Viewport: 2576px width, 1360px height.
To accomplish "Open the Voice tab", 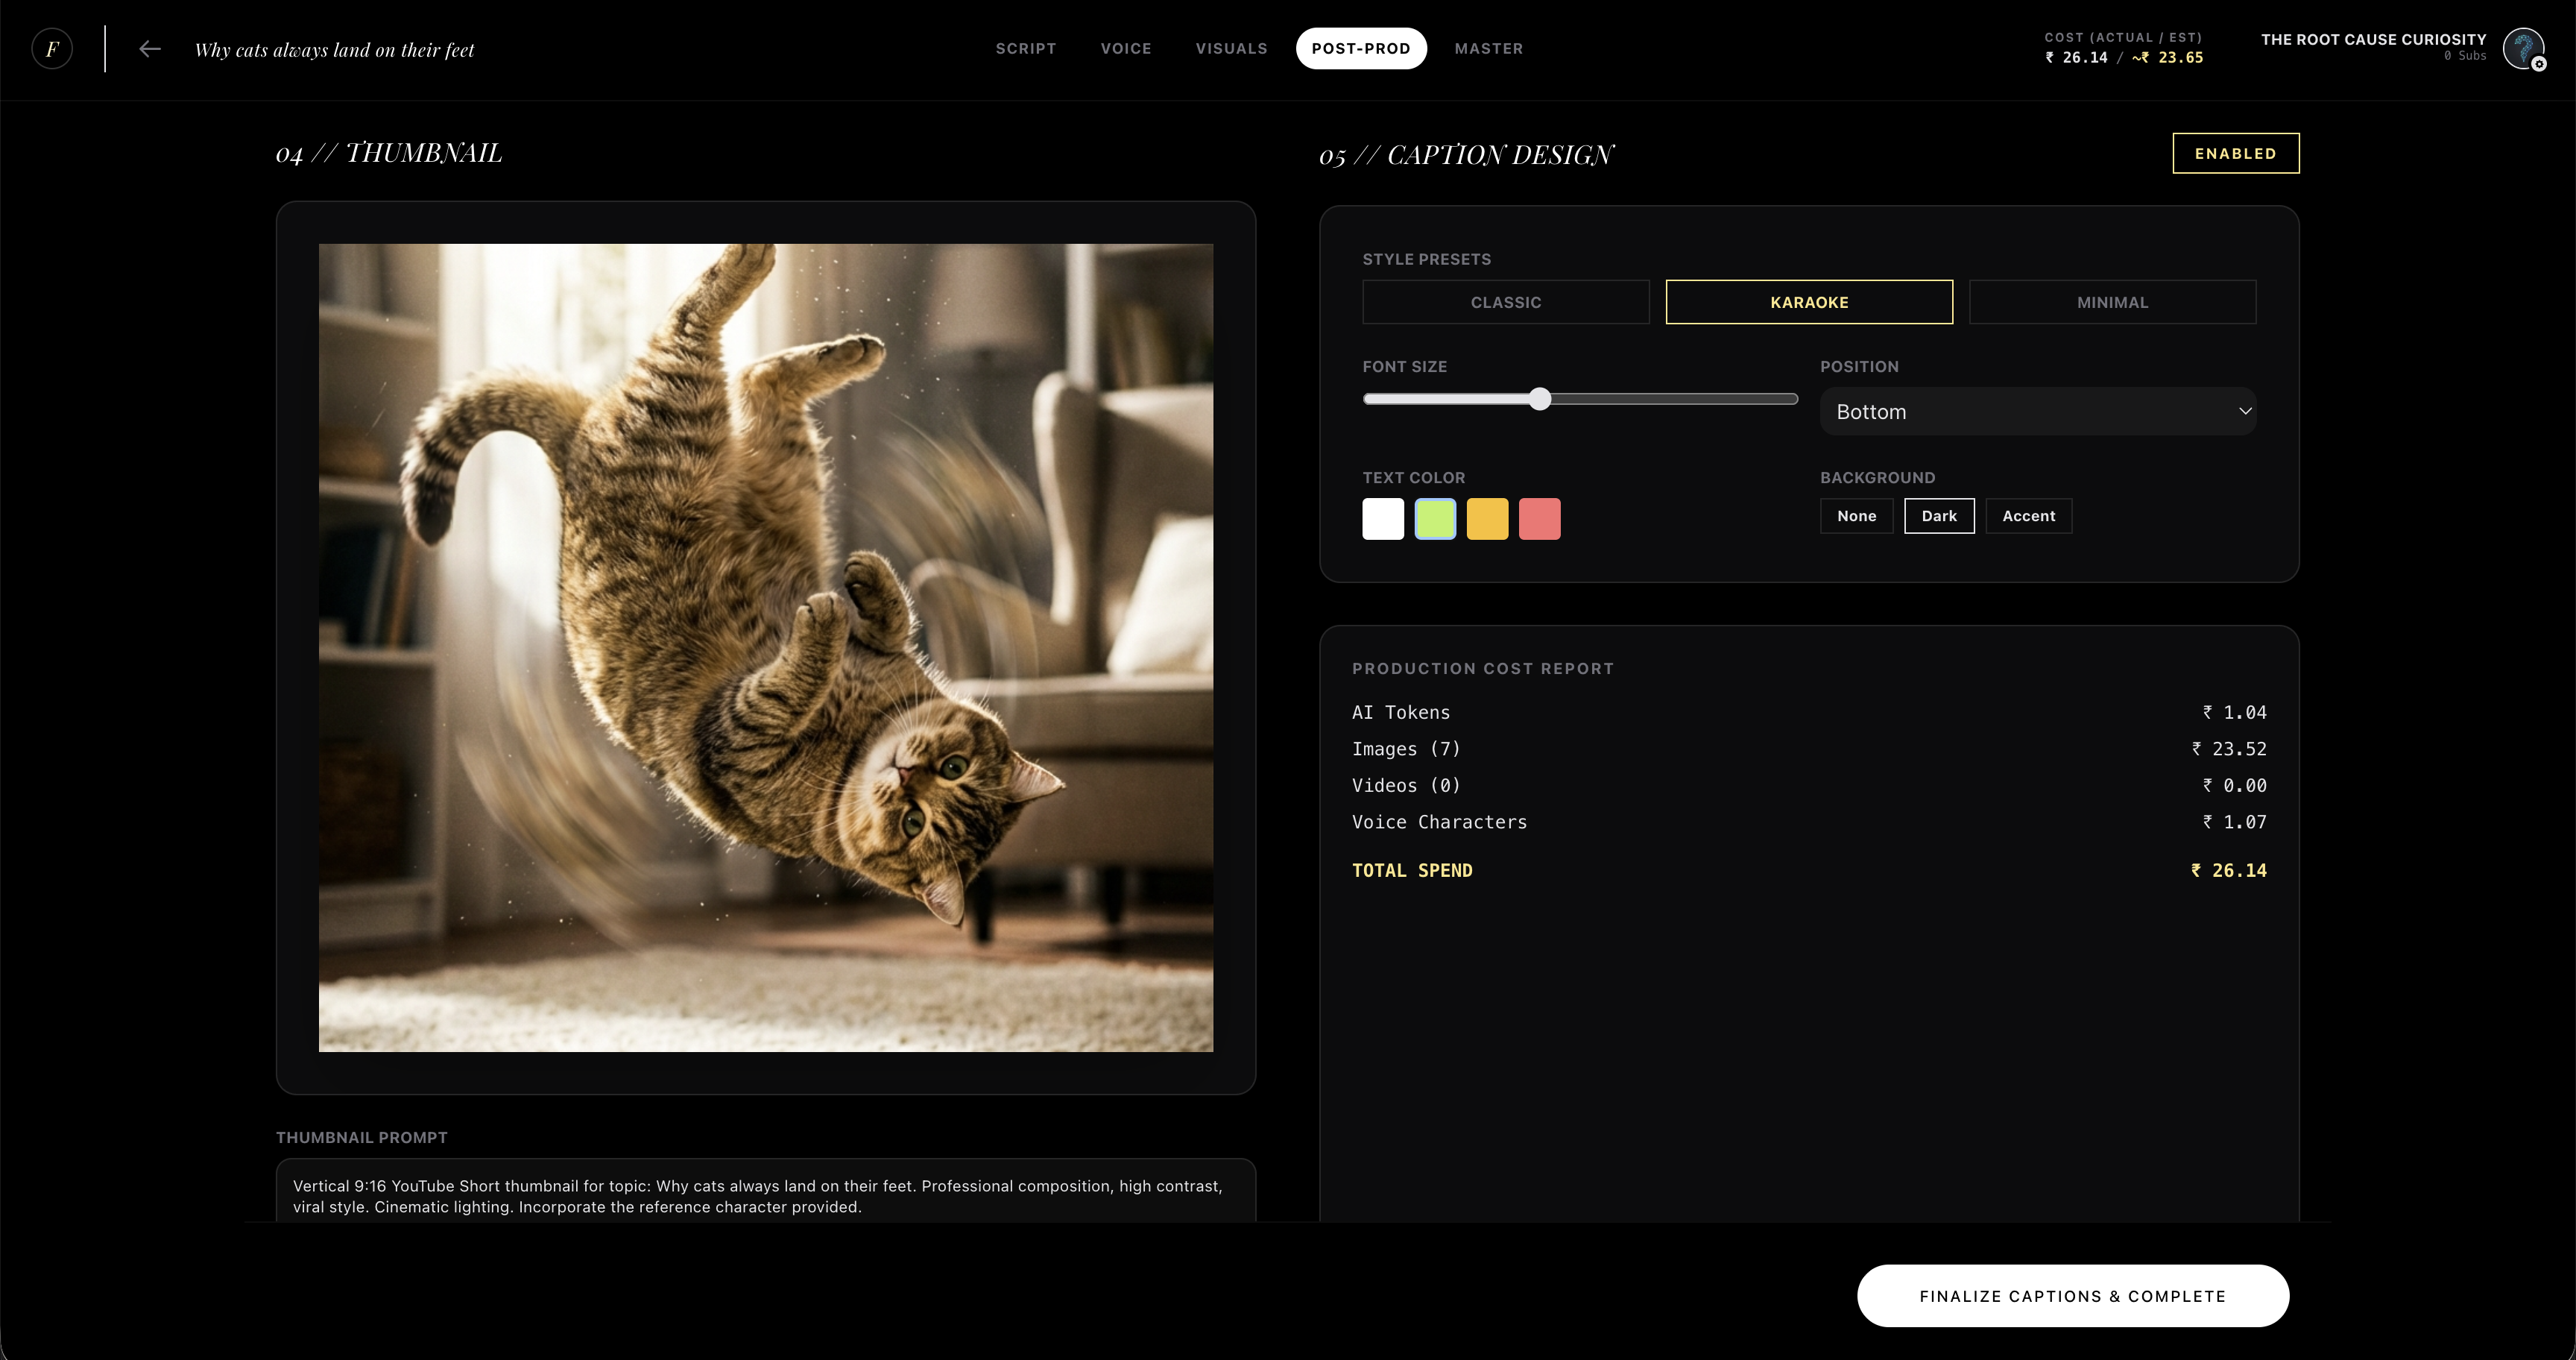I will click(x=1126, y=48).
